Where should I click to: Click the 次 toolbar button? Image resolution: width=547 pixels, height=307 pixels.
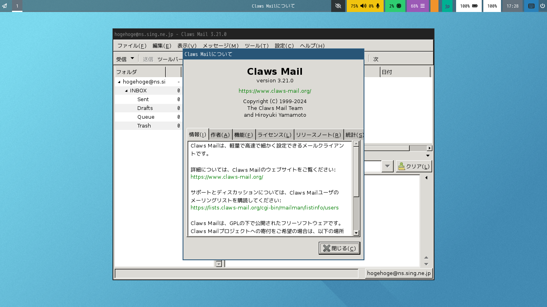click(x=376, y=59)
